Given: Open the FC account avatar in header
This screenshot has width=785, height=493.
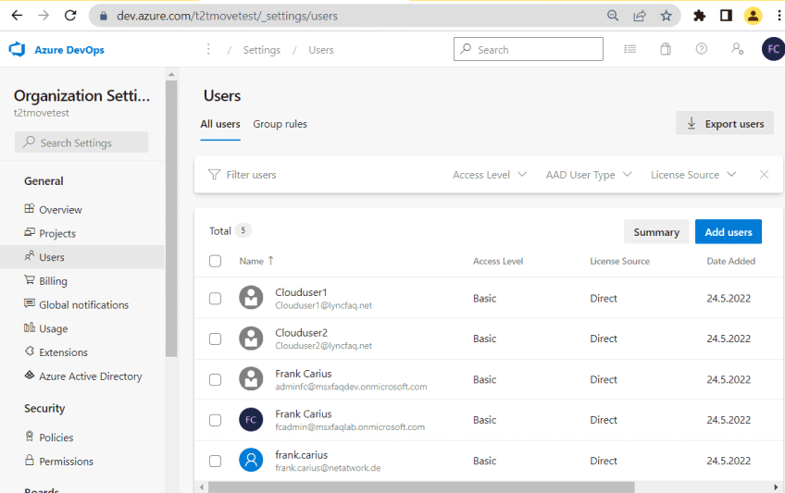Looking at the screenshot, I should coord(773,49).
